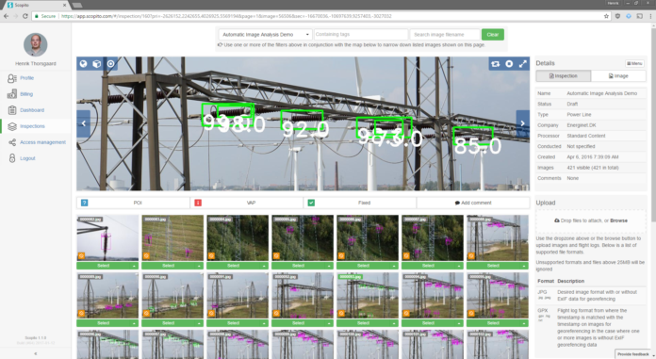
Task: Open Billing page from sidebar
Action: [26, 94]
